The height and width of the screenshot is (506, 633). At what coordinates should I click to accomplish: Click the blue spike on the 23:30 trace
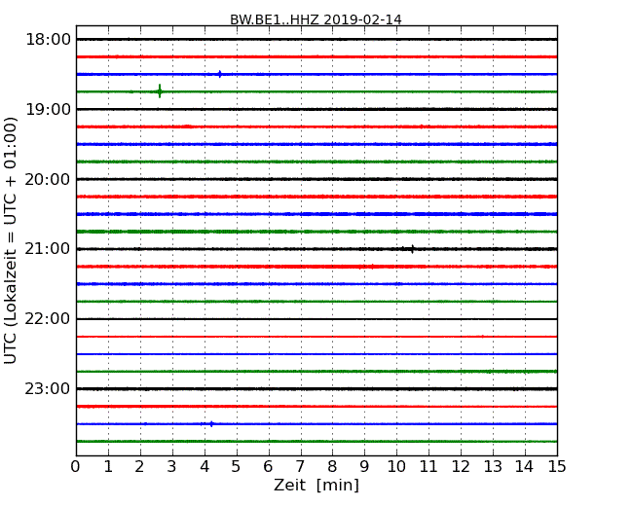tap(211, 423)
